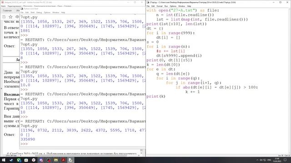Screen dimensions: 291x163
Task: Open Edit menu in the 27opt.py editor
Action: [153, 6]
